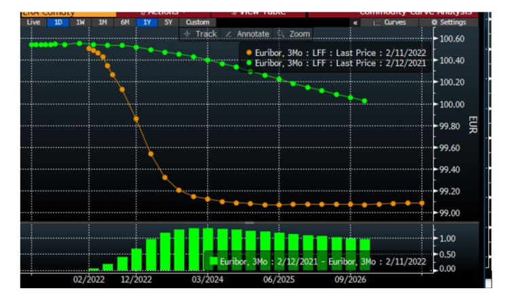
Task: Choose the 1Y range tab
Action: click(x=147, y=22)
